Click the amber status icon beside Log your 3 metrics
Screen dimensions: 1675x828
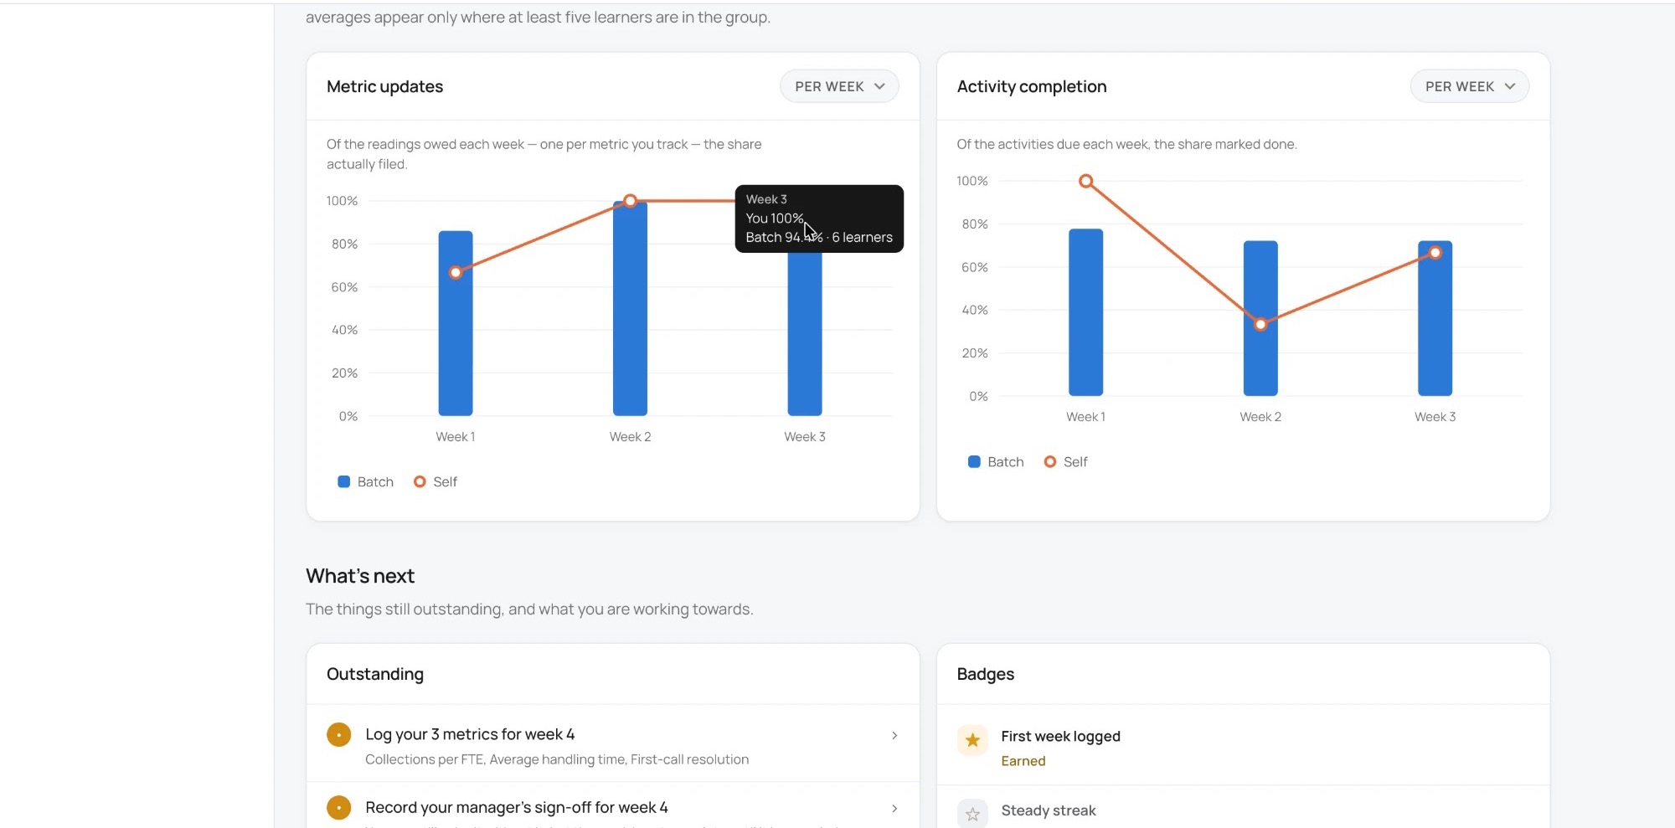point(338,735)
